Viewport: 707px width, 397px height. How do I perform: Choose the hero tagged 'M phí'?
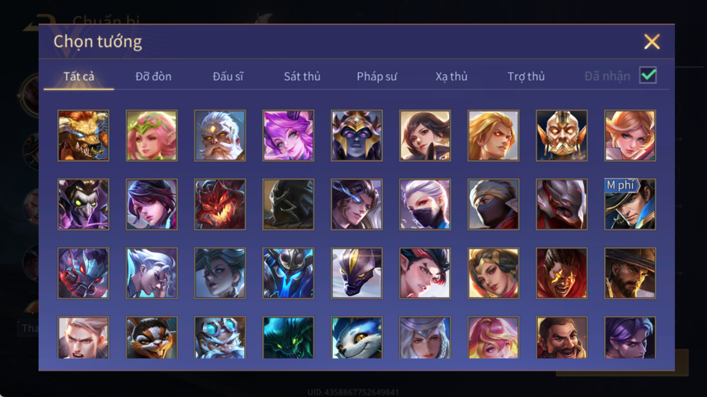630,204
